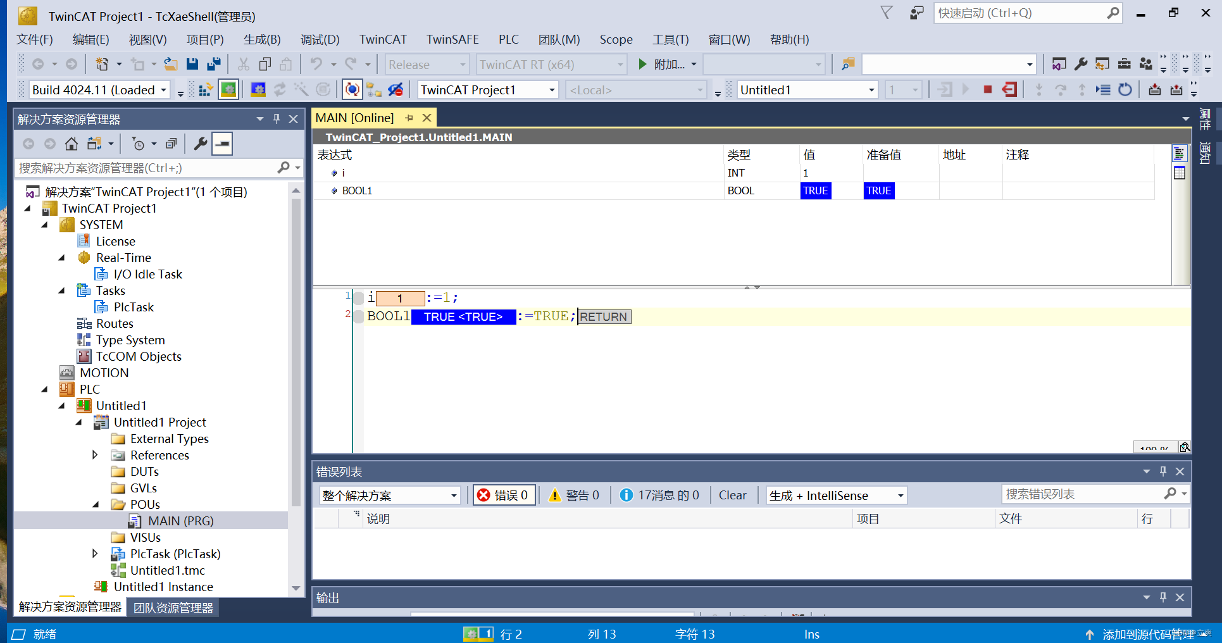Click the Home icon in Solution Explorer
The width and height of the screenshot is (1222, 643).
click(72, 144)
